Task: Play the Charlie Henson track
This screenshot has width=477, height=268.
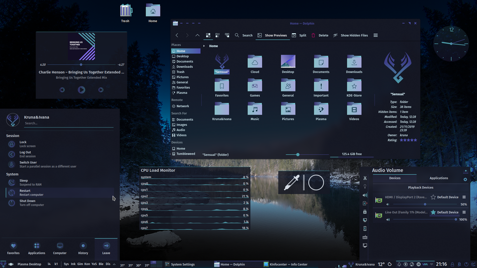Action: pos(81,90)
